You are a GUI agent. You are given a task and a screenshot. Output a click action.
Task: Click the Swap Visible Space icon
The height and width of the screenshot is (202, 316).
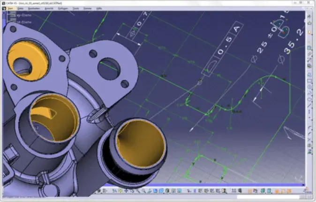(x=180, y=191)
